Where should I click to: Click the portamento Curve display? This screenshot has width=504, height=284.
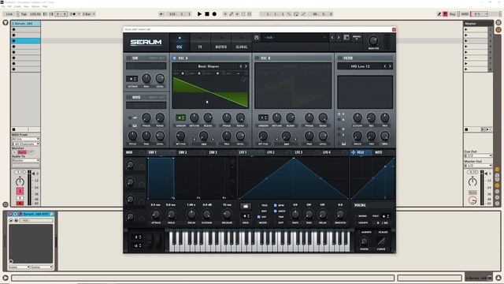click(381, 241)
